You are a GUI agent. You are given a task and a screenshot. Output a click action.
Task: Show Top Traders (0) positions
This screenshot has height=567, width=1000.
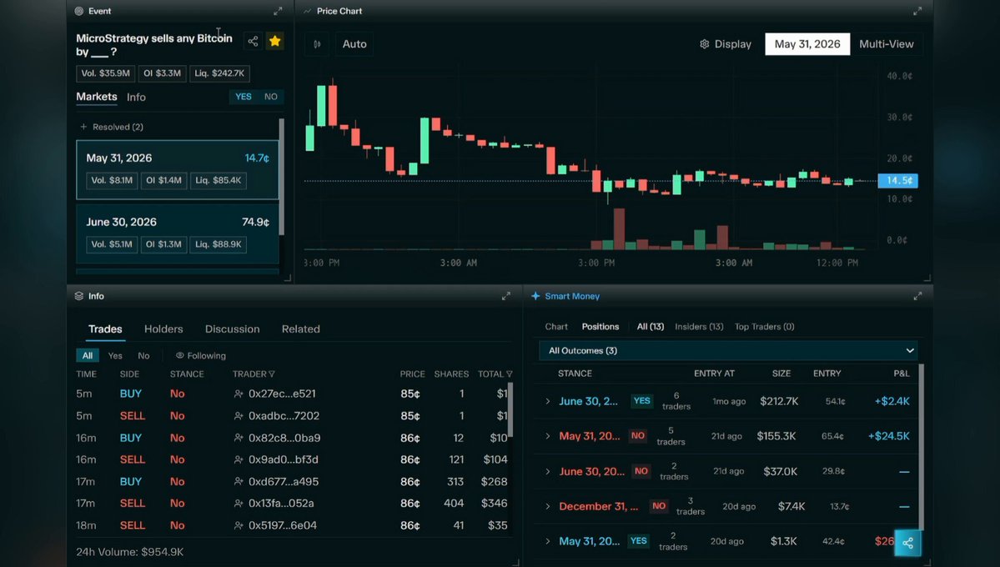point(764,327)
